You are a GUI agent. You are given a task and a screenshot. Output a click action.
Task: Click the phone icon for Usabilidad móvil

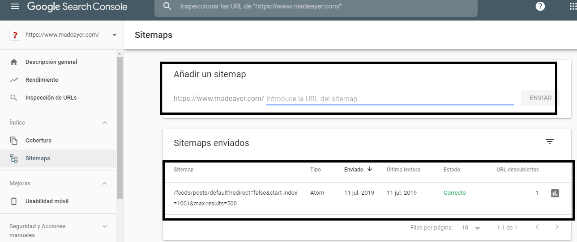[x=14, y=201]
